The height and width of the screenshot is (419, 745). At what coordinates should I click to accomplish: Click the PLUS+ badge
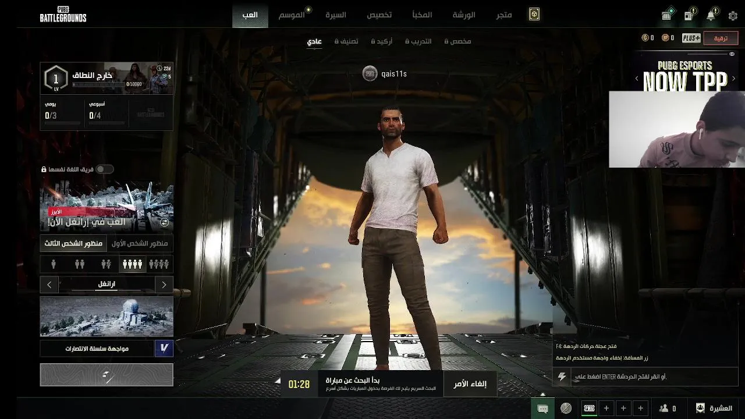pyautogui.click(x=691, y=38)
